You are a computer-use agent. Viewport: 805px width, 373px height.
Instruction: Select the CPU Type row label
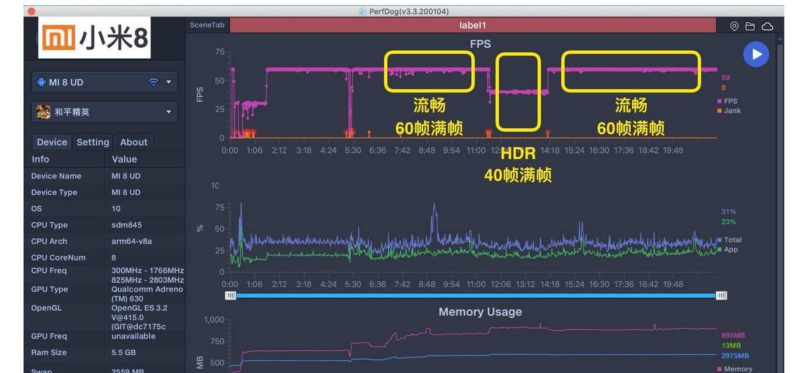pyautogui.click(x=49, y=225)
